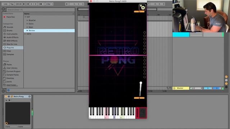The width and height of the screenshot is (230, 129).
Task: Open the Max for Live category
Action: [x=12, y=44]
